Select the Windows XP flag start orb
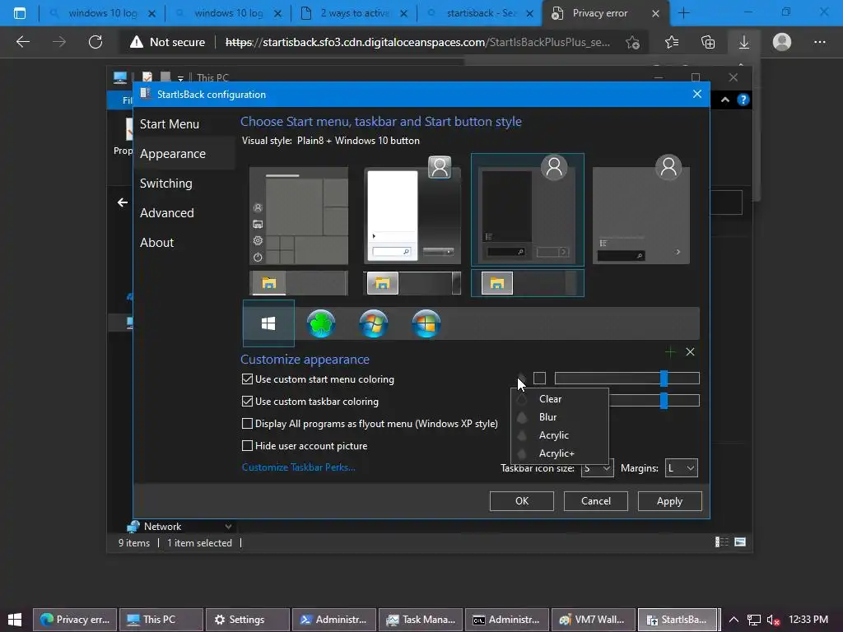Screen dimensions: 843x632 click(x=426, y=323)
